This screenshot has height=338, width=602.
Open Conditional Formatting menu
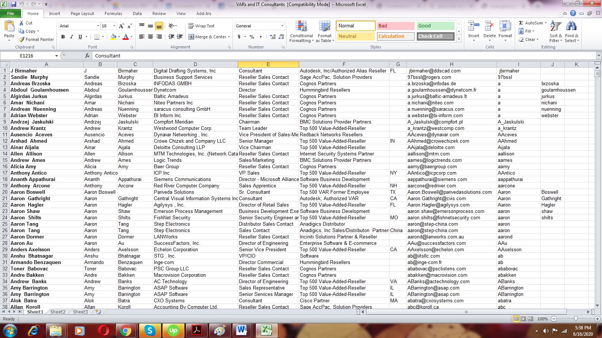pos(301,32)
